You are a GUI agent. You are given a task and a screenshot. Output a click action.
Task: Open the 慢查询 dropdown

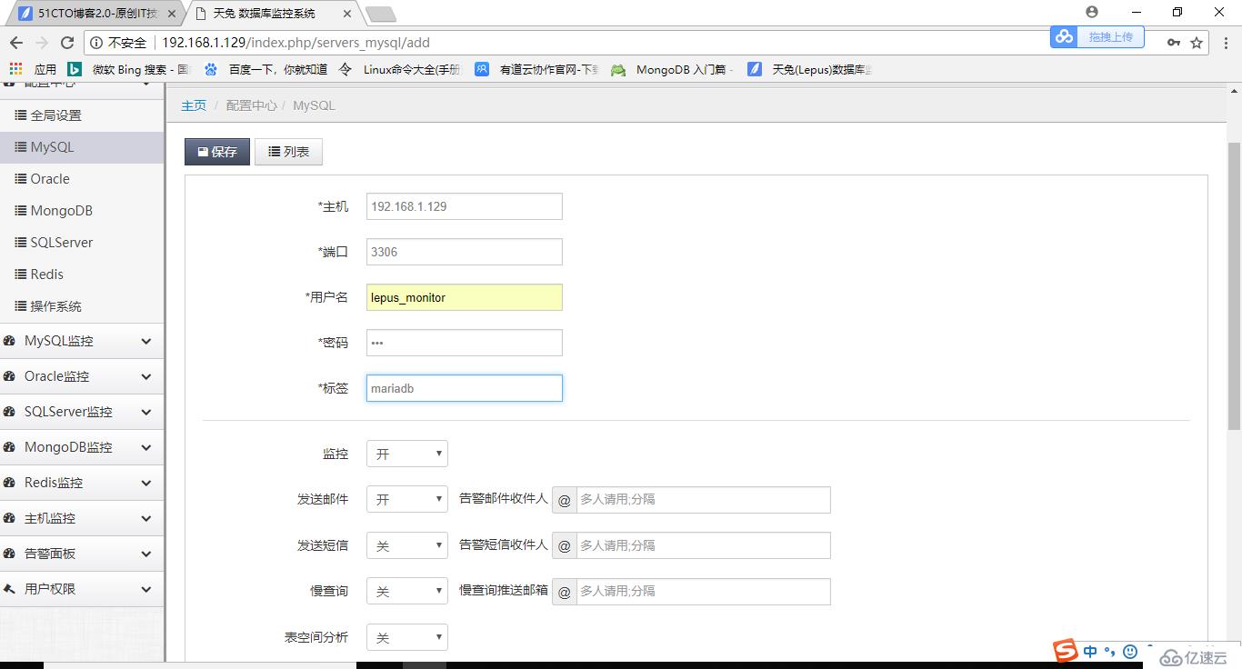click(407, 591)
